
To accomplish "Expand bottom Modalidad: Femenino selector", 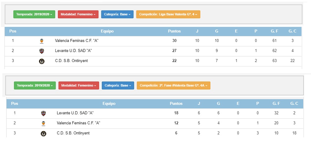I will [x=79, y=86].
